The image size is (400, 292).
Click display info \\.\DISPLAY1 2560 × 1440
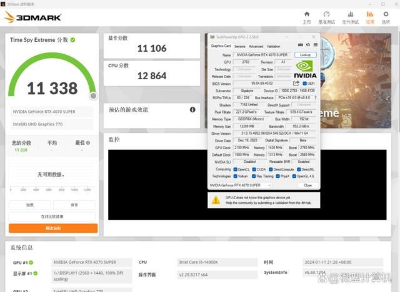click(92, 276)
